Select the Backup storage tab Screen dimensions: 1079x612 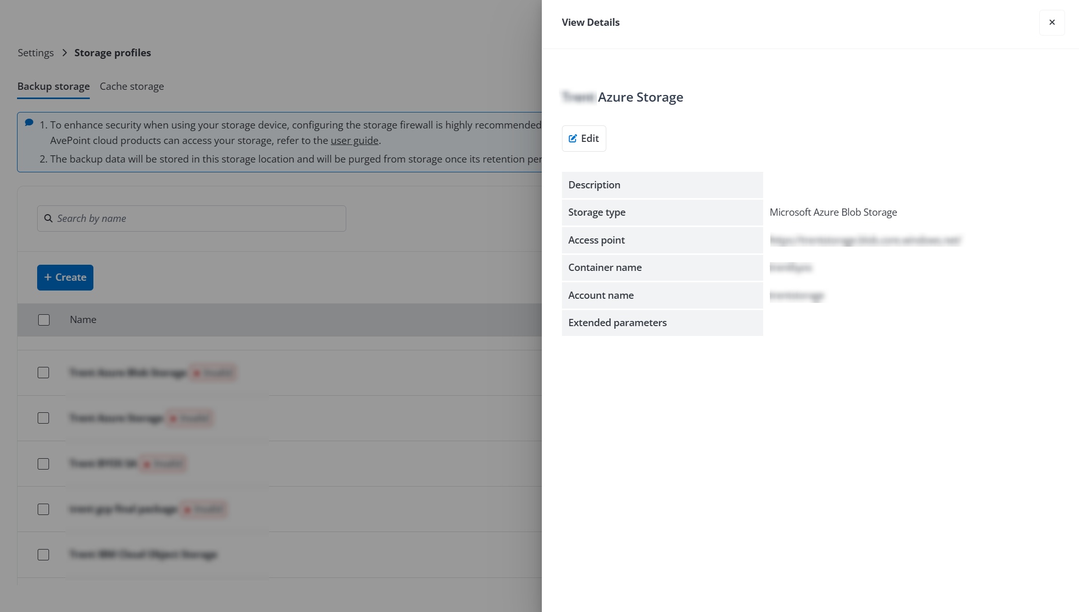(x=53, y=86)
